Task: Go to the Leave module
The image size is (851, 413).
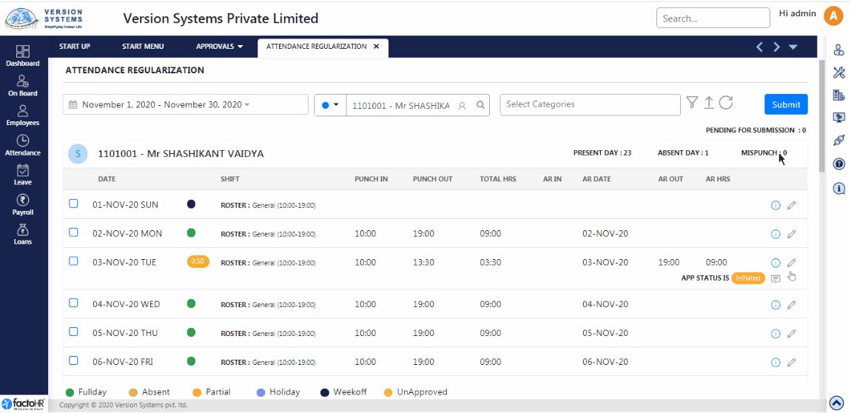Action: pyautogui.click(x=23, y=174)
